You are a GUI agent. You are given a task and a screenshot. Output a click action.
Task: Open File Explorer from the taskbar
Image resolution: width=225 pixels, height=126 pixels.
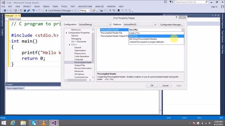pos(23,123)
